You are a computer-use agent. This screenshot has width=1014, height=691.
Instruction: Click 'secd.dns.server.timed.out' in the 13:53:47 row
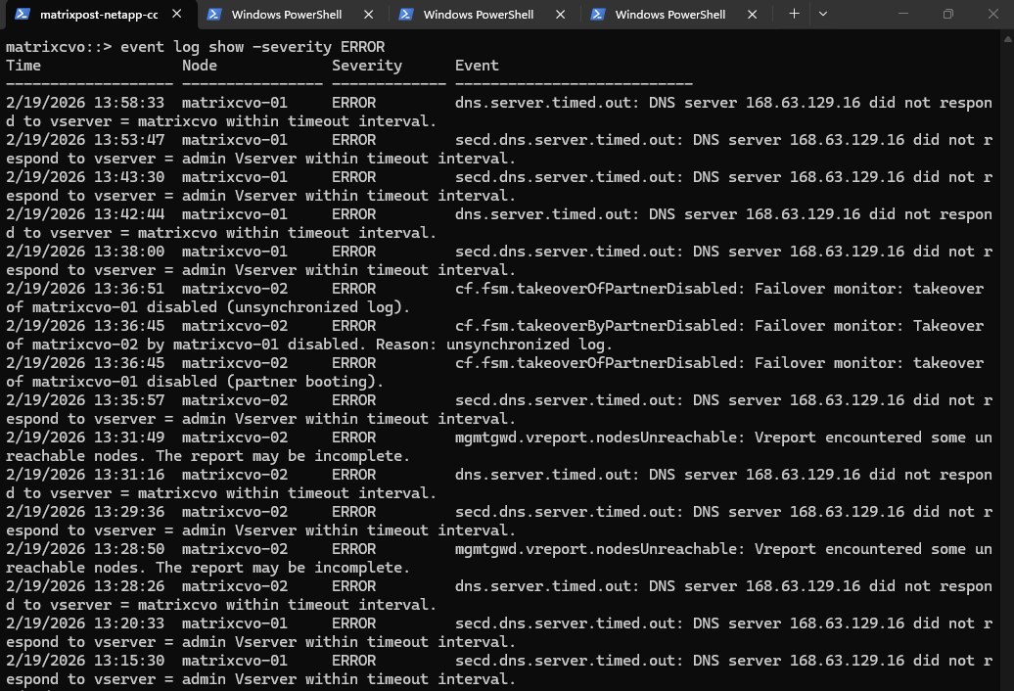pos(565,140)
